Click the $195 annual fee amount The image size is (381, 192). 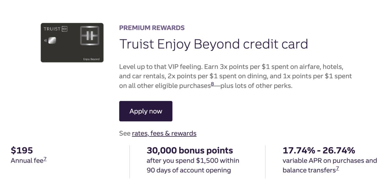pos(22,150)
